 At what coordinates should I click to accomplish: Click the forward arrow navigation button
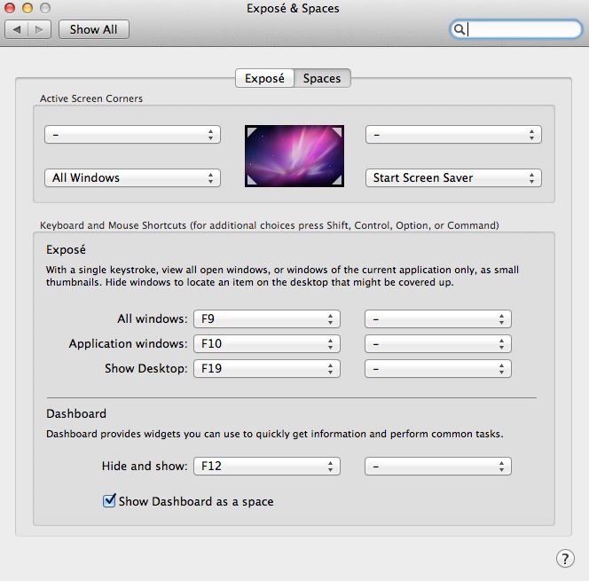click(x=39, y=29)
